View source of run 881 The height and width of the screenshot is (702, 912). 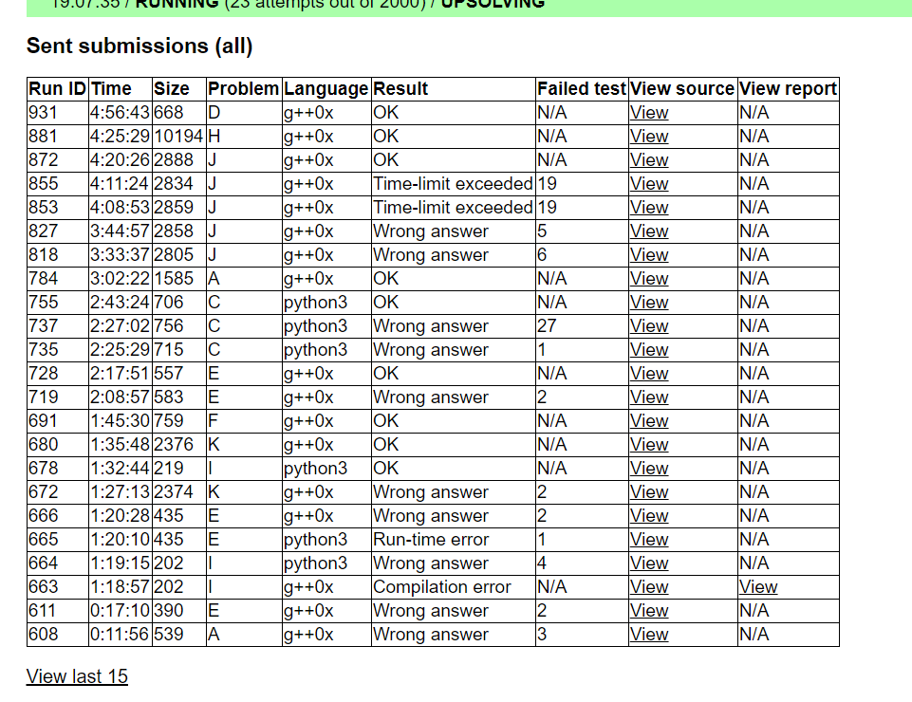click(x=649, y=137)
